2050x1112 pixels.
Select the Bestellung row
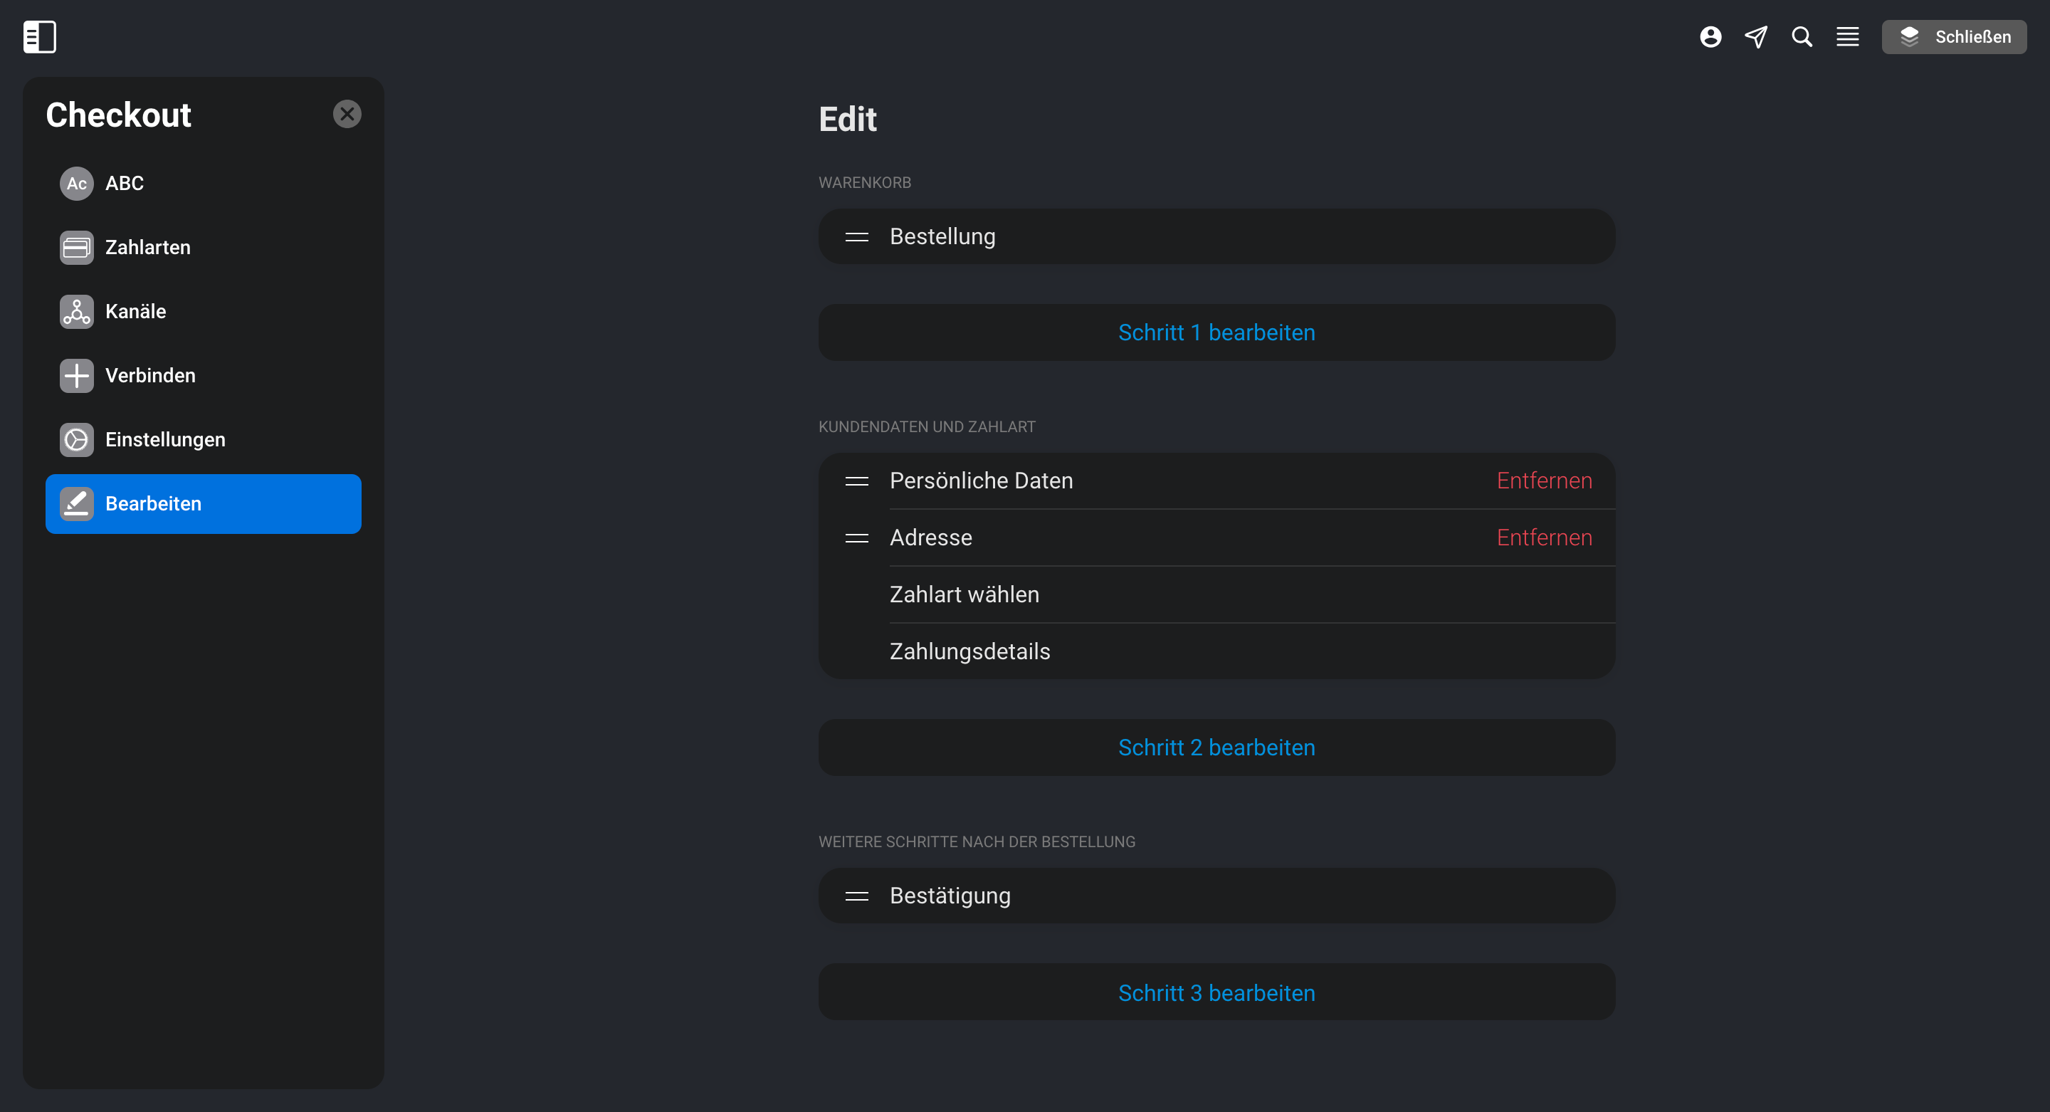pos(1216,236)
